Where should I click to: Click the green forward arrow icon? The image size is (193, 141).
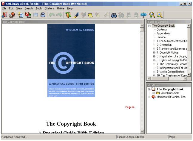59,15
